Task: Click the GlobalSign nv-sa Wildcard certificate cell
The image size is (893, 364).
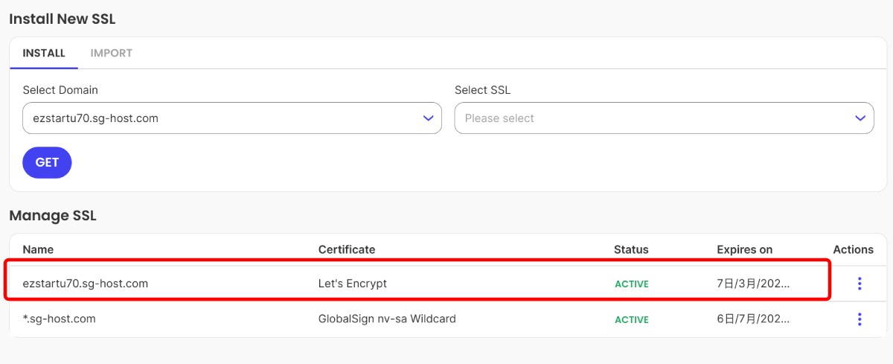Action: [x=387, y=319]
